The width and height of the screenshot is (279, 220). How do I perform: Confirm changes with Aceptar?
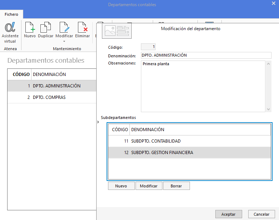tap(229, 214)
